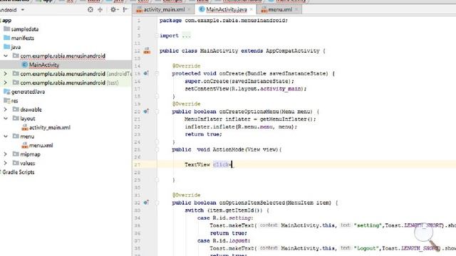Click the MainActivity.java tab class icon
This screenshot has height=256, width=456.
[202, 9]
